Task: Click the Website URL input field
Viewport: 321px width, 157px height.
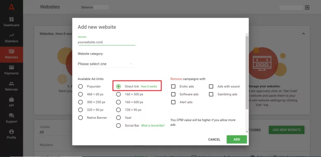Action: (x=107, y=42)
